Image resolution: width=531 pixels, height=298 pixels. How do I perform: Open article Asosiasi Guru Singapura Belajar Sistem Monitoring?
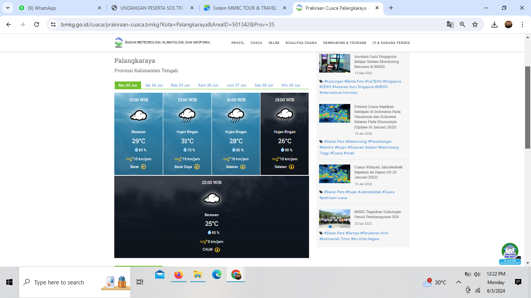point(376,62)
